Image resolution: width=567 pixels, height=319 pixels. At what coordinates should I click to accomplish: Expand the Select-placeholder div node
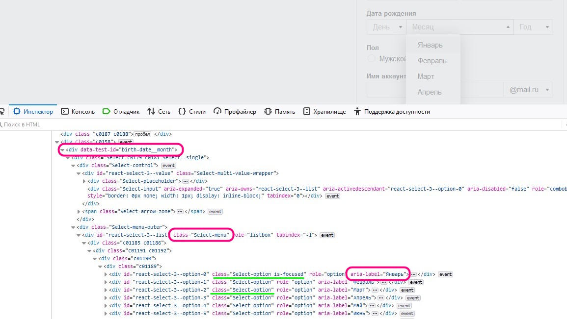pos(84,181)
